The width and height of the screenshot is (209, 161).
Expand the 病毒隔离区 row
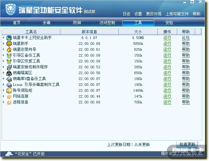[x=4, y=73]
